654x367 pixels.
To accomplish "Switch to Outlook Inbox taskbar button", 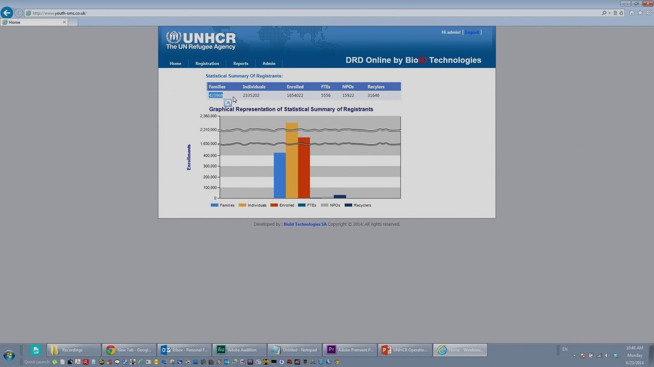I will click(184, 350).
